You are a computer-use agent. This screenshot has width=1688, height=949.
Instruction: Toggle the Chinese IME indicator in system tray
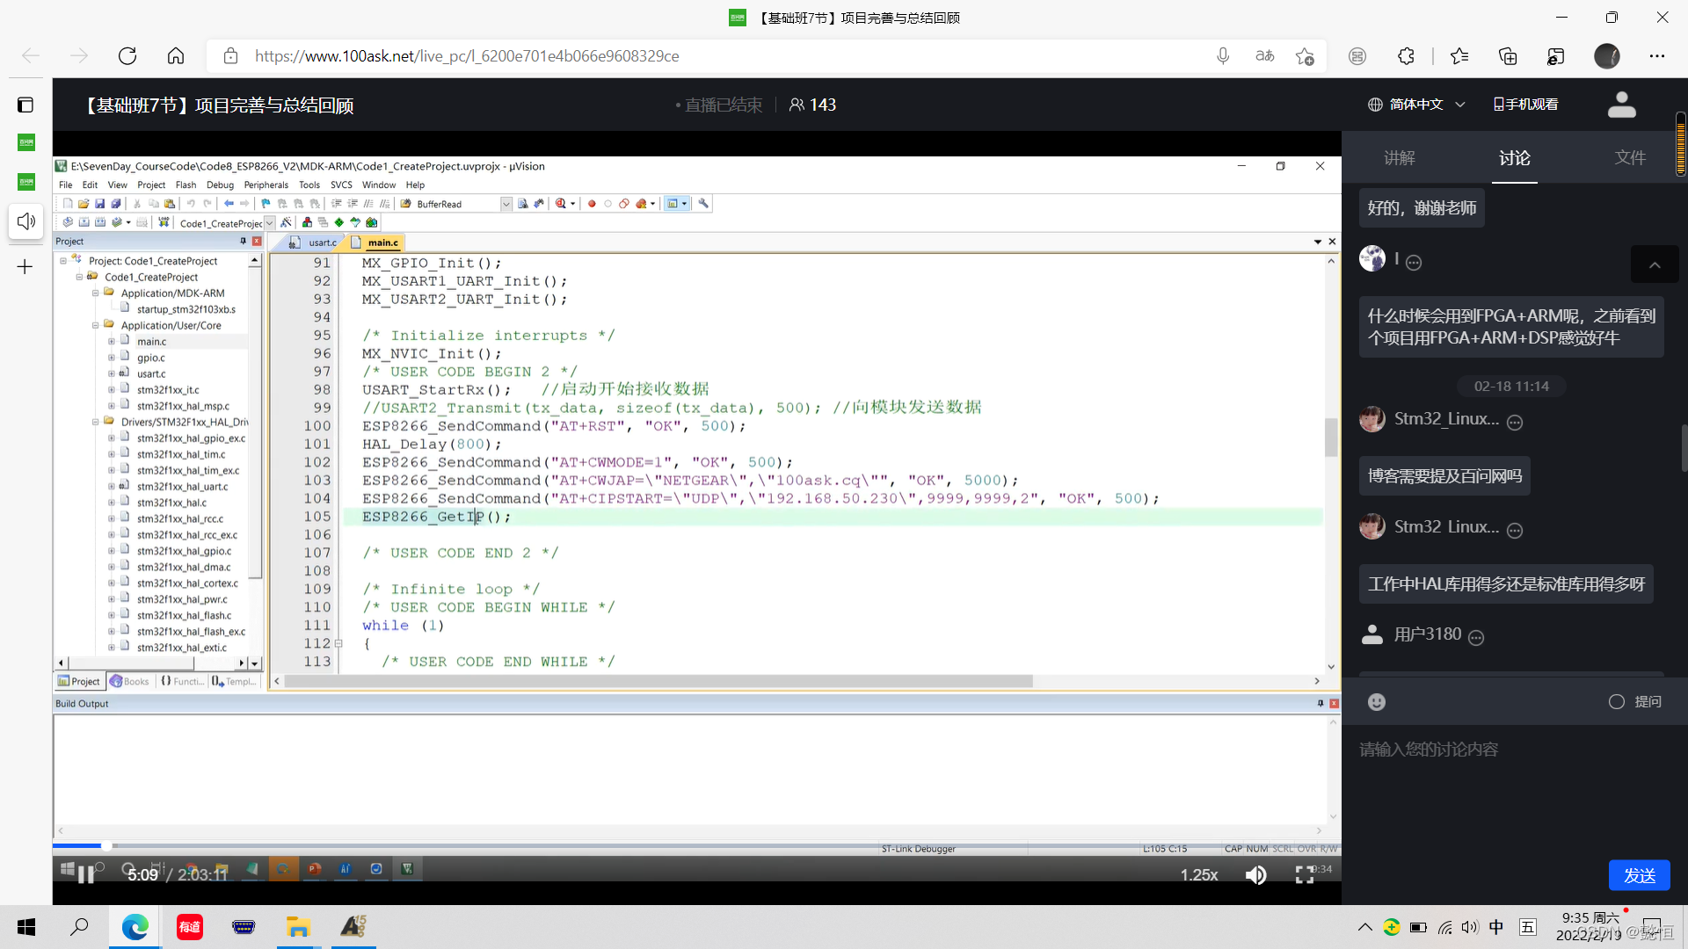point(1496,927)
